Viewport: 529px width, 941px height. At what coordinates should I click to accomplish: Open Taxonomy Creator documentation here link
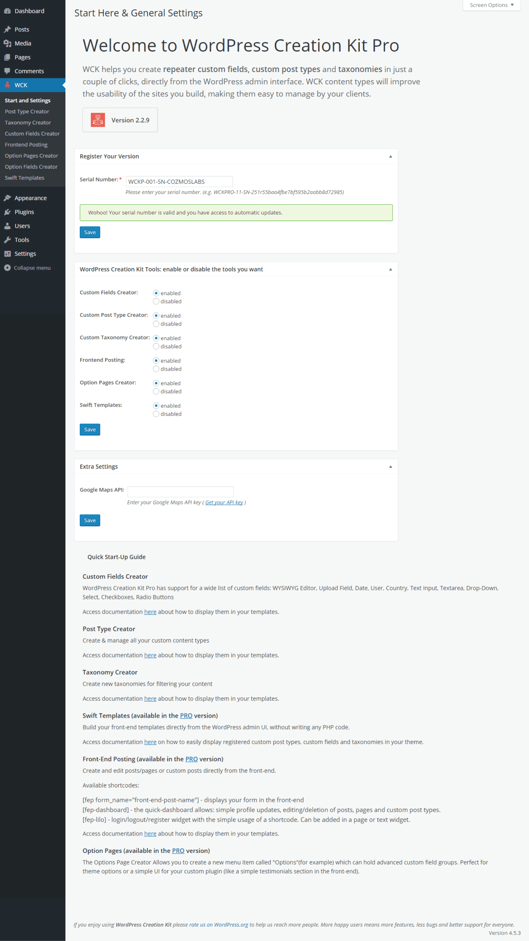pyautogui.click(x=150, y=698)
